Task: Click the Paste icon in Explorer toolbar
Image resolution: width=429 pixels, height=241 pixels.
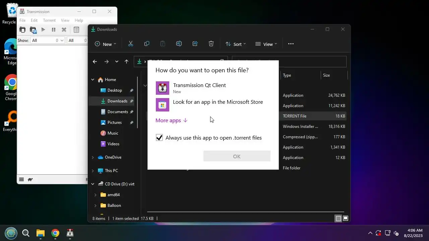Action: point(163,44)
